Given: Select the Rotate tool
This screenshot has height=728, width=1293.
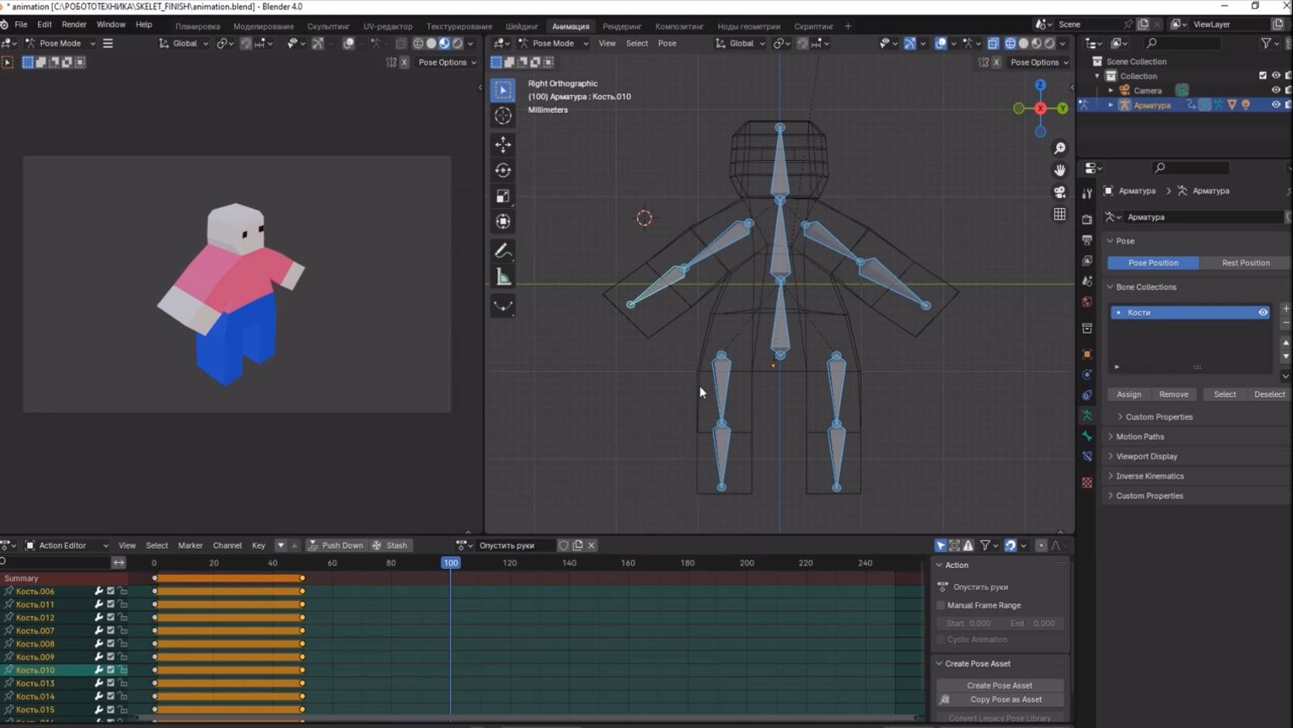Looking at the screenshot, I should (503, 170).
